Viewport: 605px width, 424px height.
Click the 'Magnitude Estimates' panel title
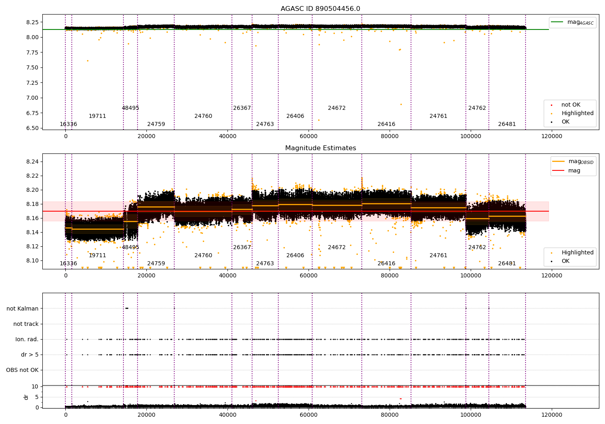point(320,148)
